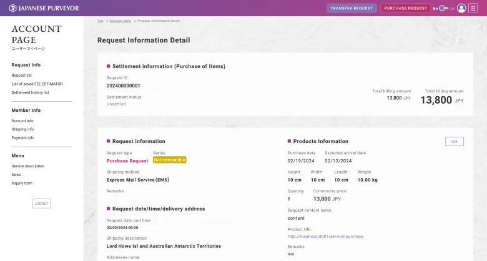This screenshot has width=487, height=261.
Task: Click the Japanese Purveyor logo icon
Action: tap(12, 8)
